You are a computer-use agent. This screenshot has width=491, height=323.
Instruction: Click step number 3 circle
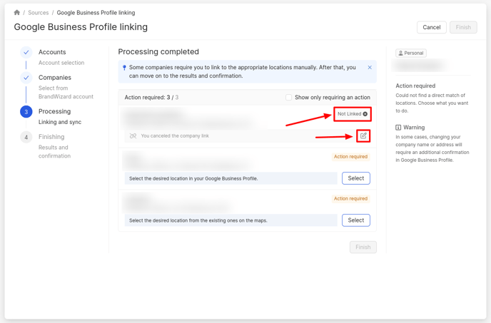[x=26, y=112]
